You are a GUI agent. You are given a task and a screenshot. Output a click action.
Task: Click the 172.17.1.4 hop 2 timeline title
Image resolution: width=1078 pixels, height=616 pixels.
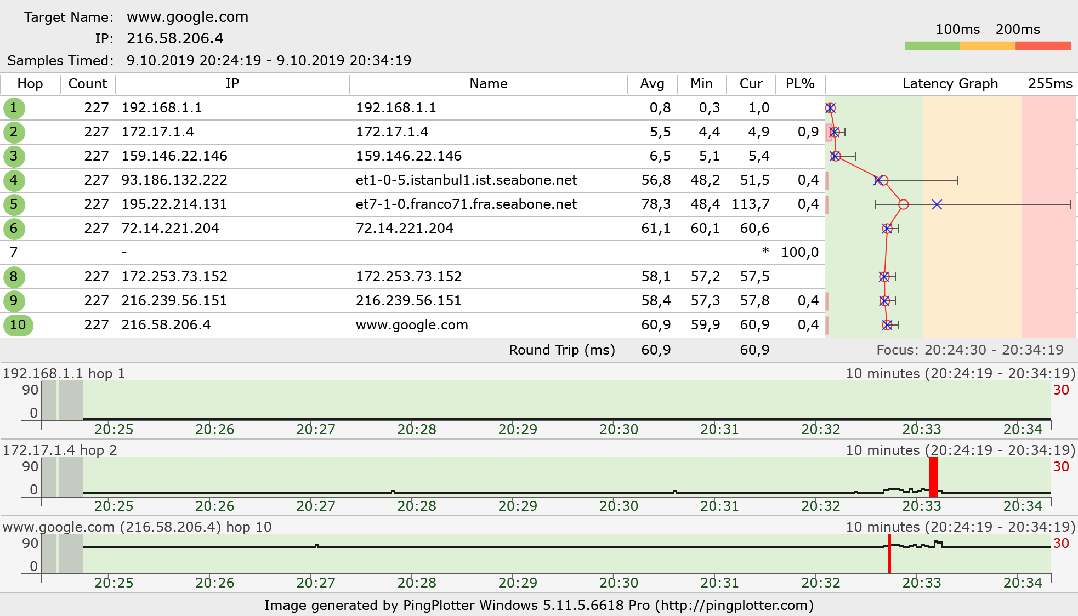[60, 450]
